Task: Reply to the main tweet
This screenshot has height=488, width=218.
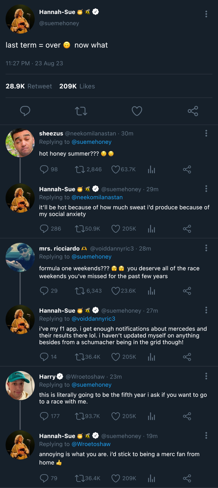Action: (x=25, y=111)
